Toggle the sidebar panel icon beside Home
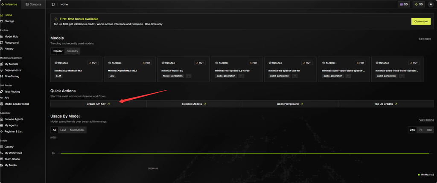 [x=53, y=4]
